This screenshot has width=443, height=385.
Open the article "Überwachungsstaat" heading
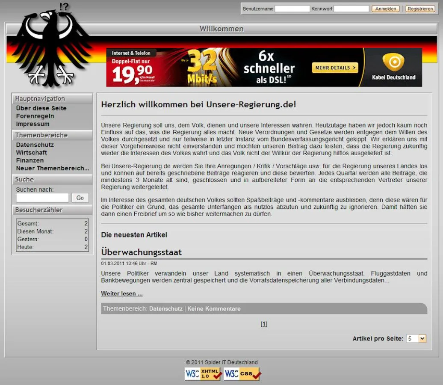coord(141,252)
